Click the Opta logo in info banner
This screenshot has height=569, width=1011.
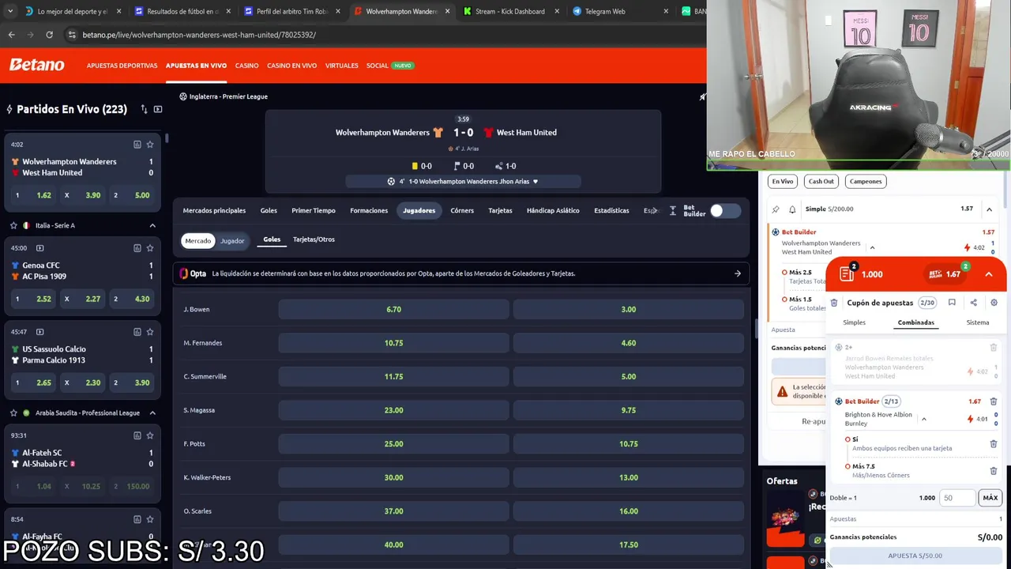pyautogui.click(x=193, y=273)
